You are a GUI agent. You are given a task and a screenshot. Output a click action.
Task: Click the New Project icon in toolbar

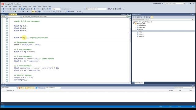[10, 9]
